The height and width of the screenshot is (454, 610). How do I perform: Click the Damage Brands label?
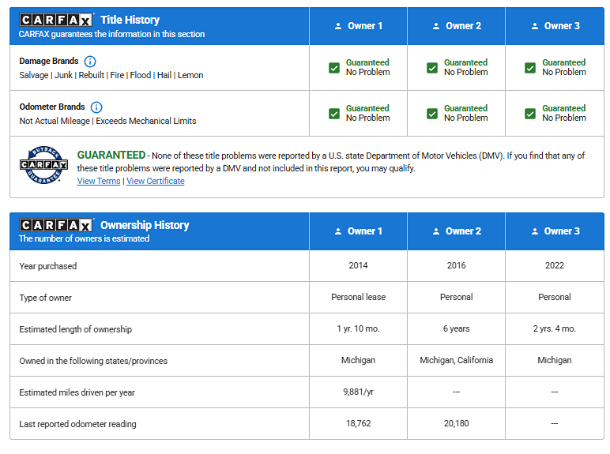point(49,61)
